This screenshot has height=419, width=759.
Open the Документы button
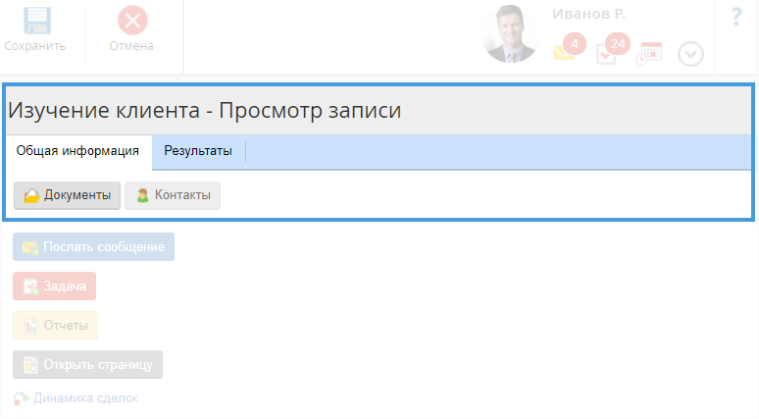tap(67, 195)
